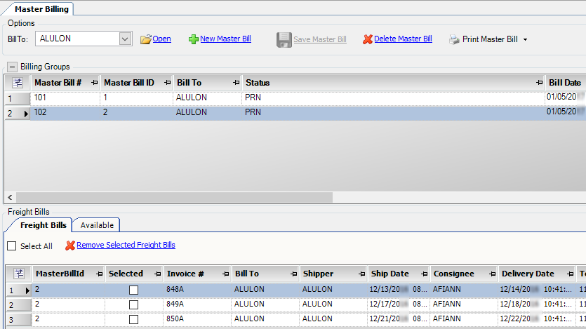The width and height of the screenshot is (586, 329).
Task: Click the Delete Master Bill link
Action: click(403, 39)
